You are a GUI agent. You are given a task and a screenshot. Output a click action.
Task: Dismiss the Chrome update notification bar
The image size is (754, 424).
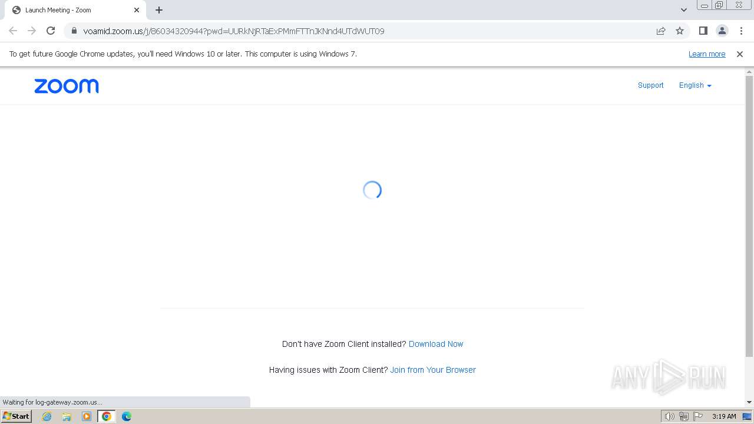click(x=740, y=54)
